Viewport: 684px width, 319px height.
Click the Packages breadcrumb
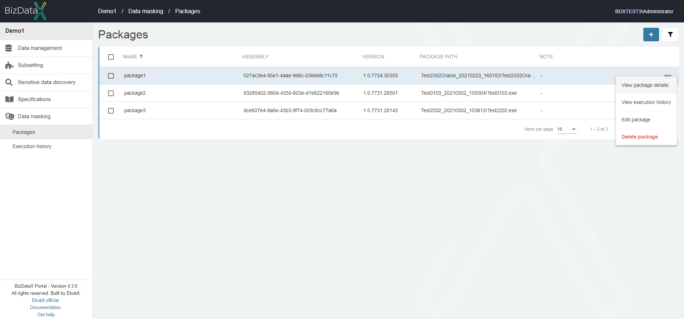coord(188,11)
